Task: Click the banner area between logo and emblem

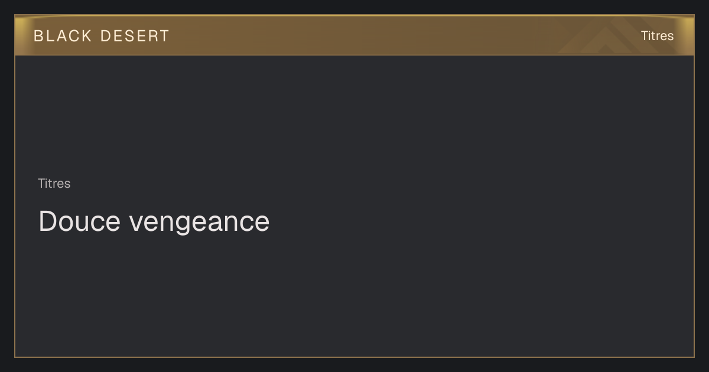Action: pyautogui.click(x=363, y=35)
